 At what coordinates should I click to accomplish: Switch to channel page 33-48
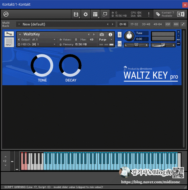point(146,24)
